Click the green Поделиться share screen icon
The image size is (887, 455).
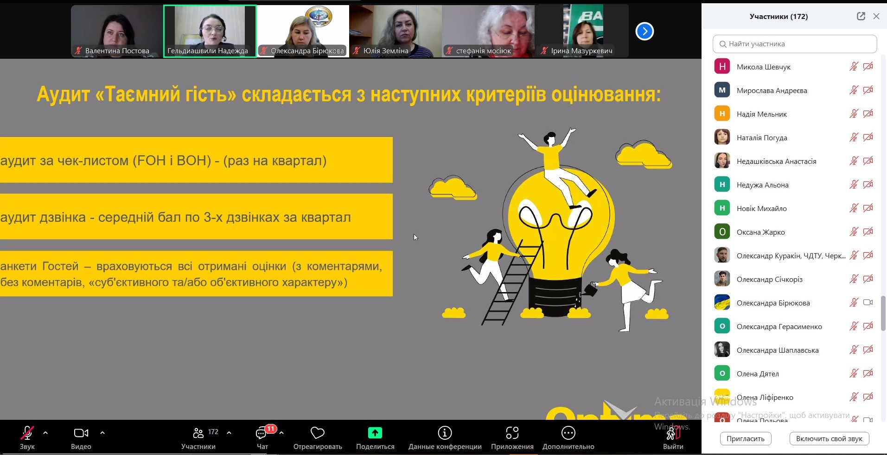[x=375, y=433]
